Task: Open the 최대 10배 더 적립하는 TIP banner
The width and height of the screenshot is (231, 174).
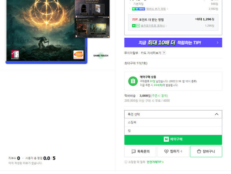Action: click(173, 43)
